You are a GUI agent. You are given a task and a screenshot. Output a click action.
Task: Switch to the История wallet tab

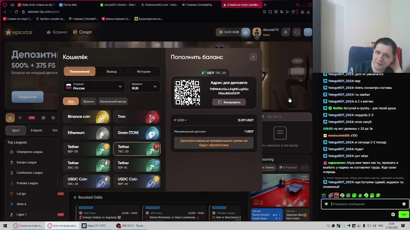tap(143, 72)
